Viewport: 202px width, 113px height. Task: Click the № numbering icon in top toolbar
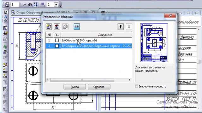[7, 5]
